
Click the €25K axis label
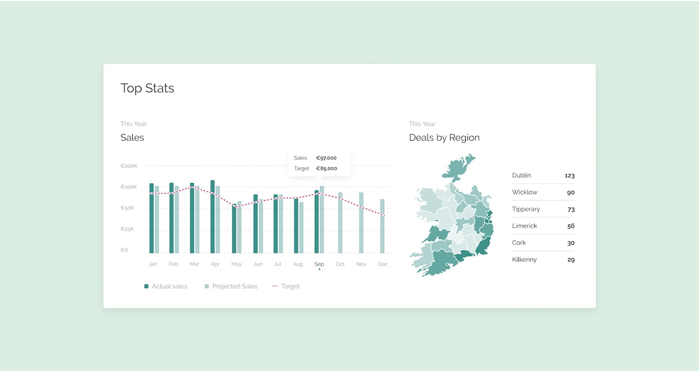pyautogui.click(x=128, y=229)
